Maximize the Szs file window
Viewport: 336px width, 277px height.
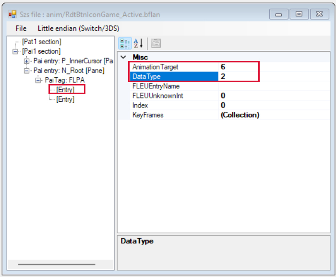(299, 14)
